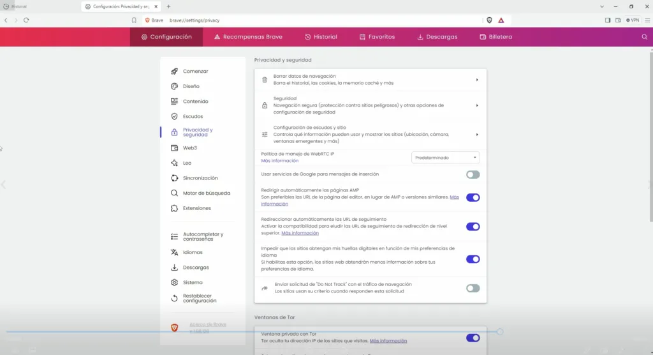Open the Idiomas translate icon
Screen dimensions: 653x355
point(174,252)
